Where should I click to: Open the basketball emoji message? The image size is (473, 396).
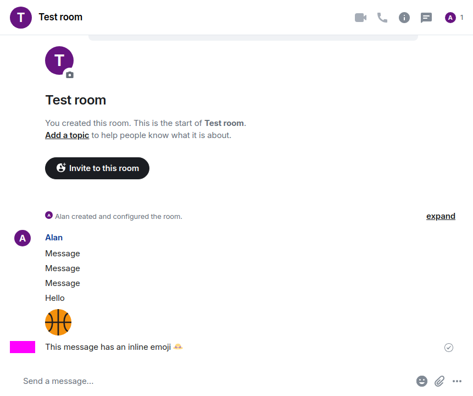58,322
